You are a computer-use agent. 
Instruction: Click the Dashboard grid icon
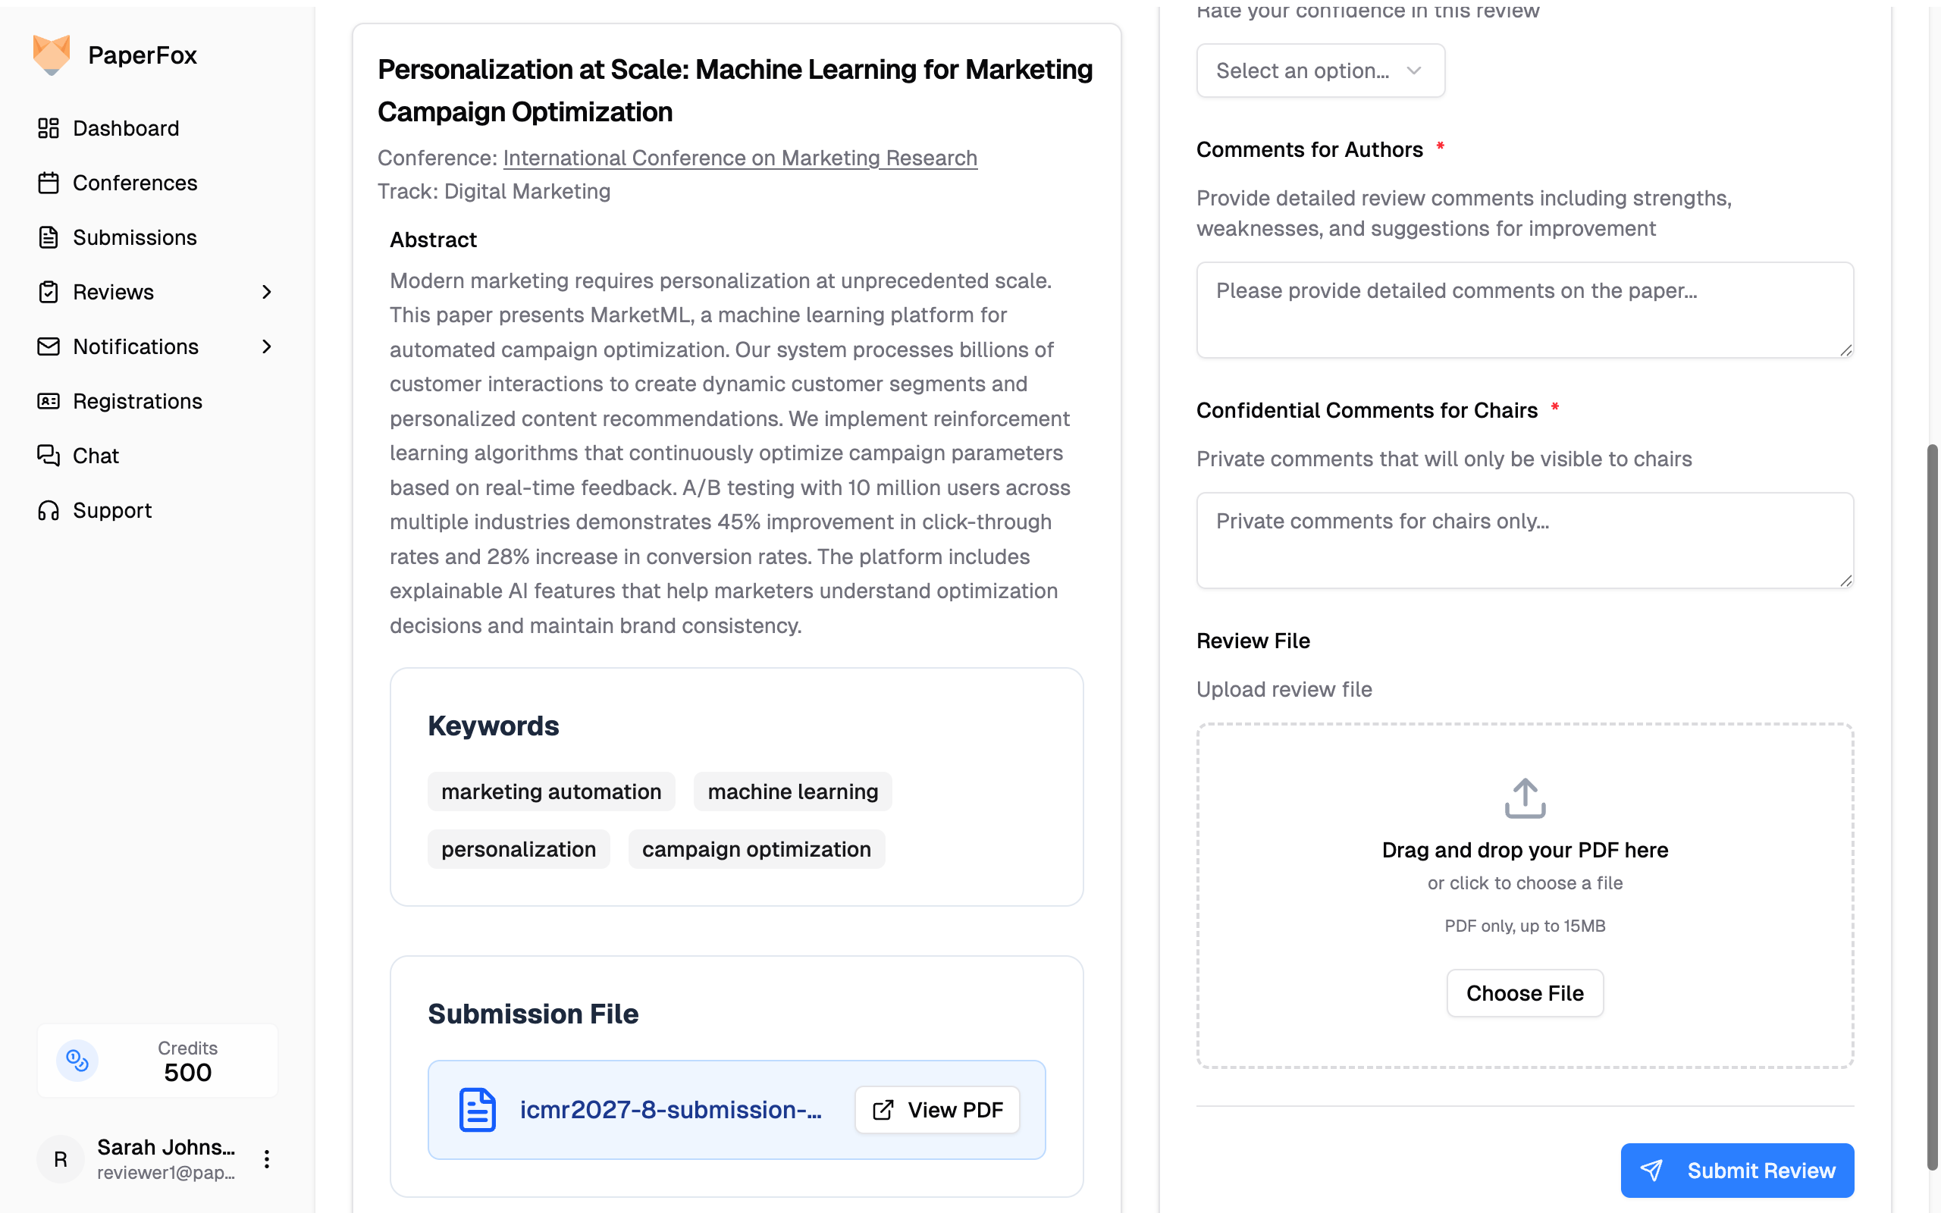(x=48, y=128)
